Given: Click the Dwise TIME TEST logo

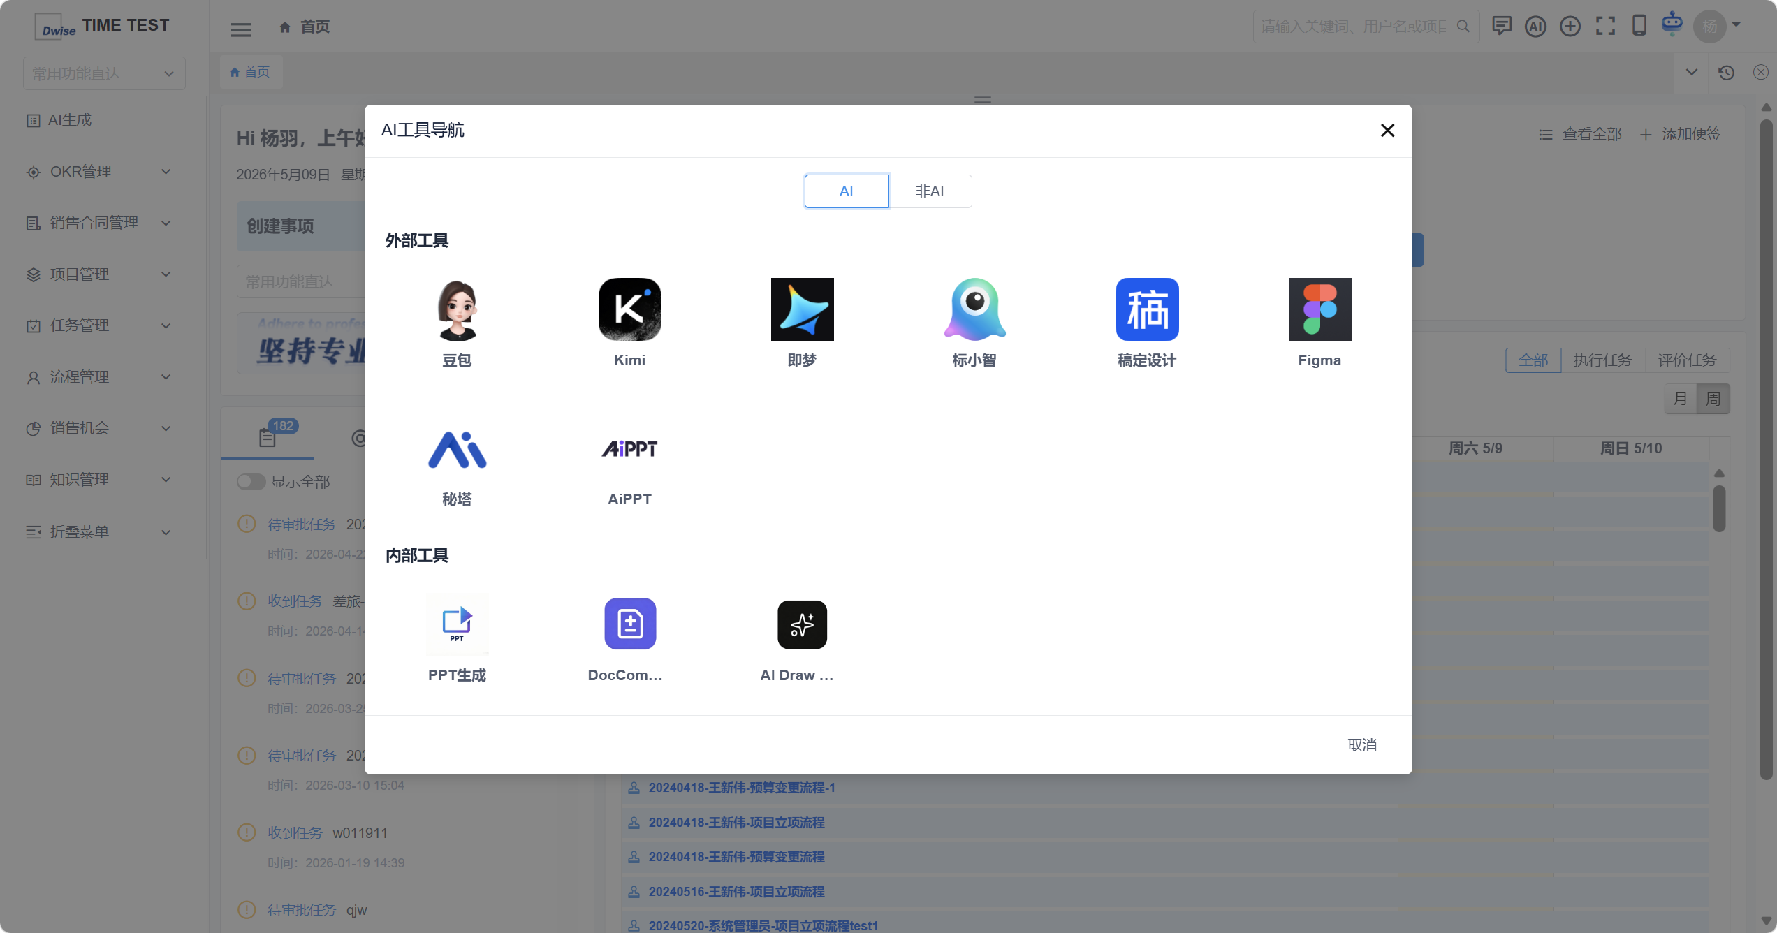Looking at the screenshot, I should 103,26.
